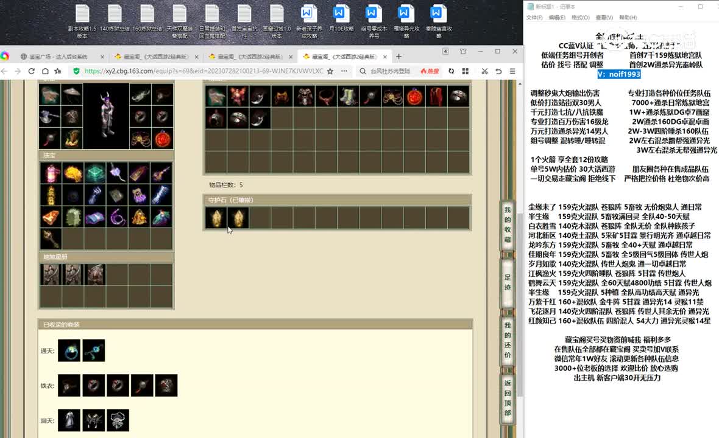This screenshot has width=719, height=438.
Task: Select the golden cloud treasure in 法宝 grid
Action: coord(73,173)
